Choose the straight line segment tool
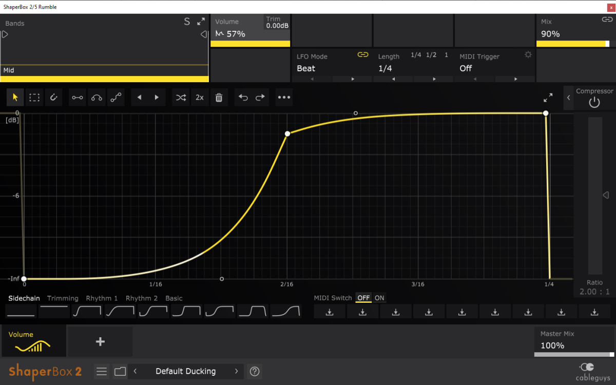616x385 pixels. [x=78, y=97]
